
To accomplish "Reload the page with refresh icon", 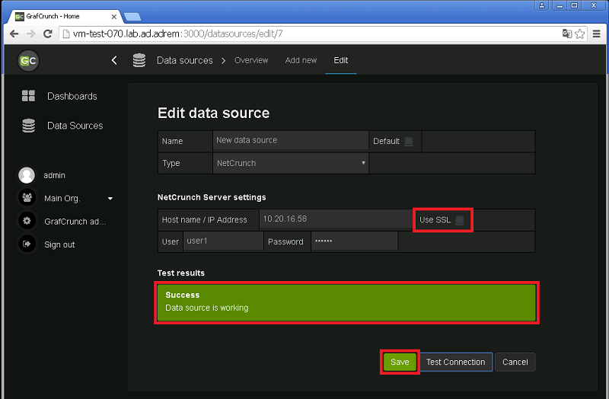I will (47, 34).
